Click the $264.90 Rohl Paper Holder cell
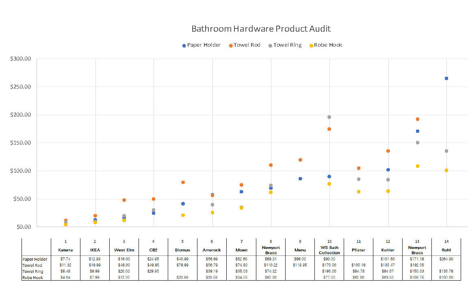The image size is (468, 292). (x=446, y=259)
